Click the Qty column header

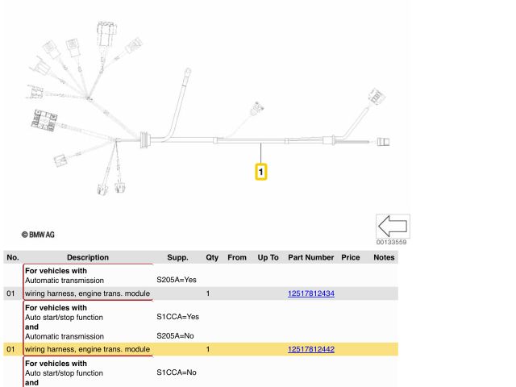[x=212, y=257]
